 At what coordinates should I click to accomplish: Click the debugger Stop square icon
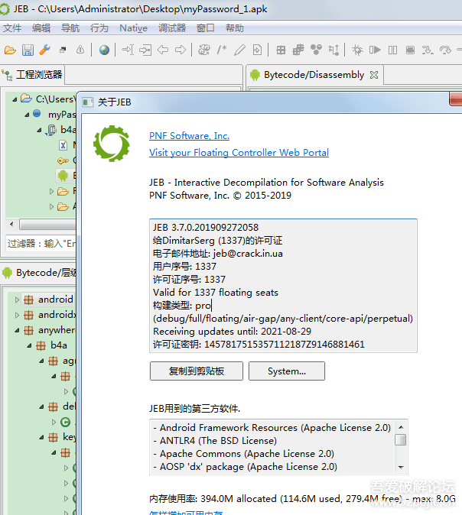(x=410, y=50)
